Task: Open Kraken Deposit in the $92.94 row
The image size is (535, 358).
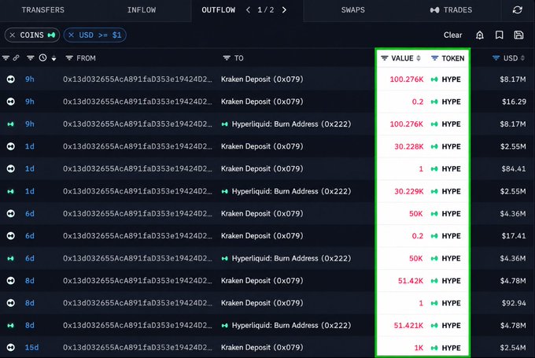Action: coord(262,303)
